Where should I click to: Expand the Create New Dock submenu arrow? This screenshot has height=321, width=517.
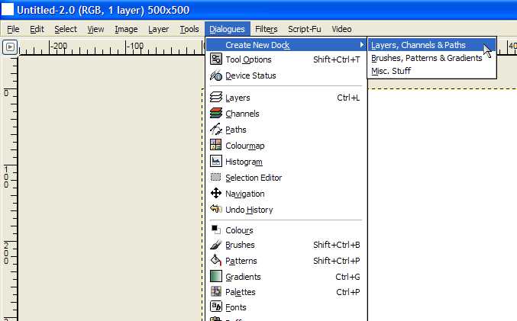(x=362, y=45)
